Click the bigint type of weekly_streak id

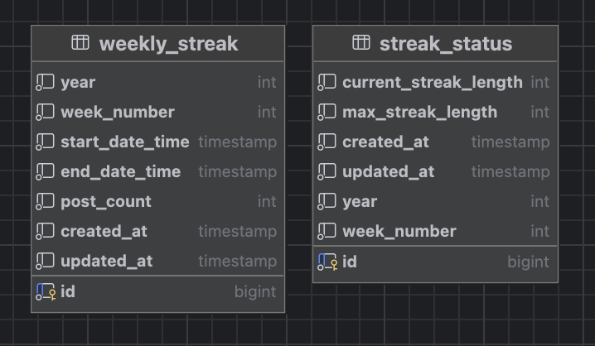255,292
